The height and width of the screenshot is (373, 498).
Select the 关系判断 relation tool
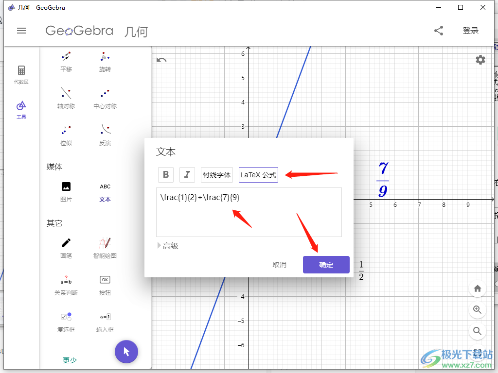[66, 285]
